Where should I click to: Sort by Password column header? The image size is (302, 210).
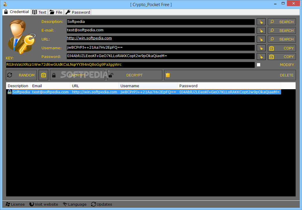point(229,86)
